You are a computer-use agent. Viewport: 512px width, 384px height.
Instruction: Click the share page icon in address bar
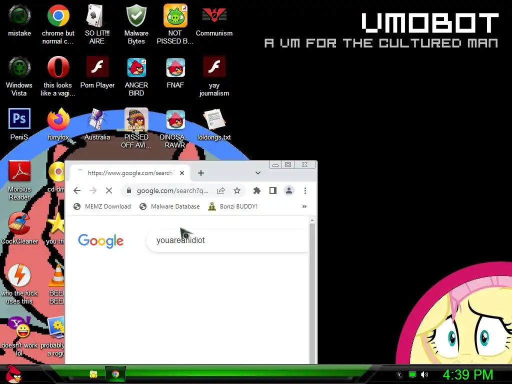coord(221,190)
